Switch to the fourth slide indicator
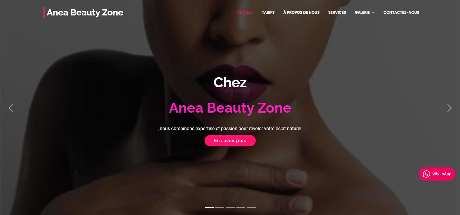The height and width of the screenshot is (215, 460). (241, 207)
